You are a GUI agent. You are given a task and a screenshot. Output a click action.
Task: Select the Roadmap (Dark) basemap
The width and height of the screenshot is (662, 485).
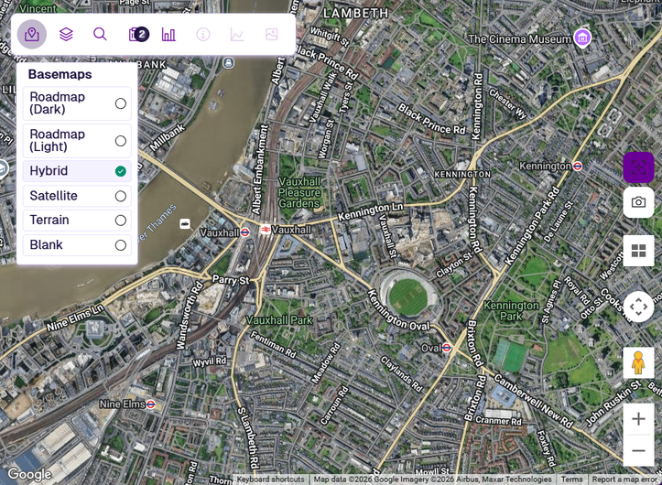77,103
